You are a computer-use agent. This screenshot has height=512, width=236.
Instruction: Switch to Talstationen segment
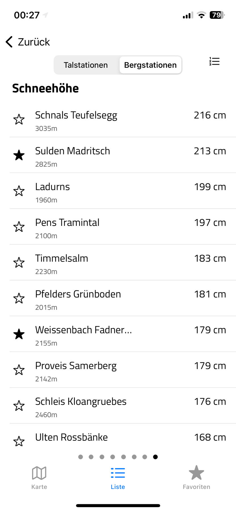click(x=86, y=65)
